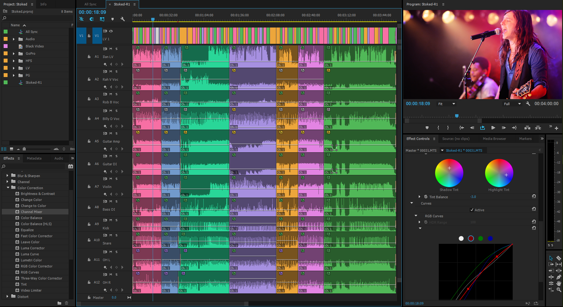Screen dimensions: 563x307
Task: Activate the Zoom magnifier tool
Action: click(559, 290)
